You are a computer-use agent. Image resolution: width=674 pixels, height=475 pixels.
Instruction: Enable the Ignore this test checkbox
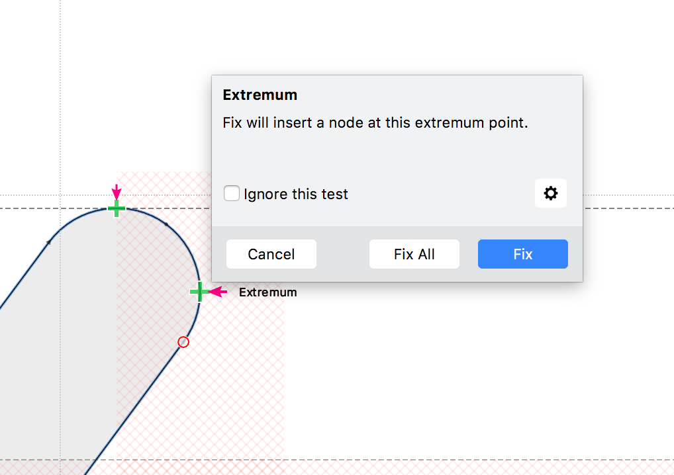pos(232,194)
